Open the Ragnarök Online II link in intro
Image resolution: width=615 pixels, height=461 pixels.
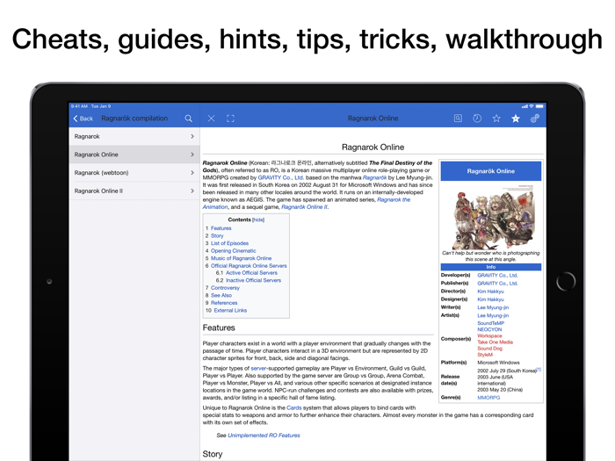[304, 207]
